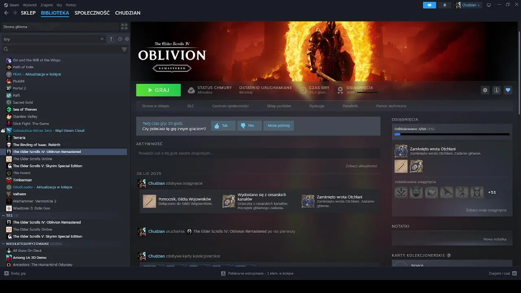Click Chudzian avatar in achievement activity
This screenshot has height=293, width=521.
coord(142,184)
